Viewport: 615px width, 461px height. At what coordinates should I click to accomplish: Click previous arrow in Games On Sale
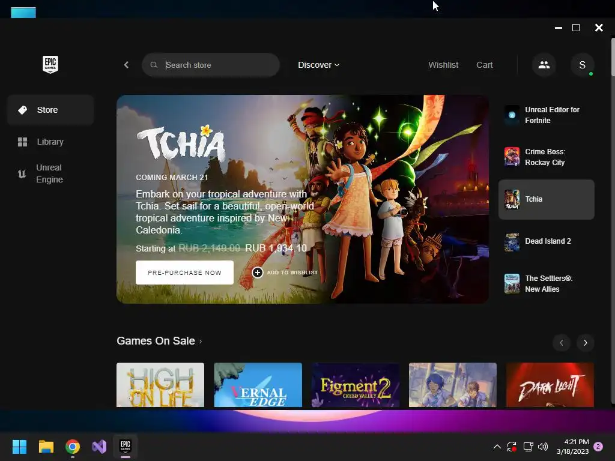562,343
